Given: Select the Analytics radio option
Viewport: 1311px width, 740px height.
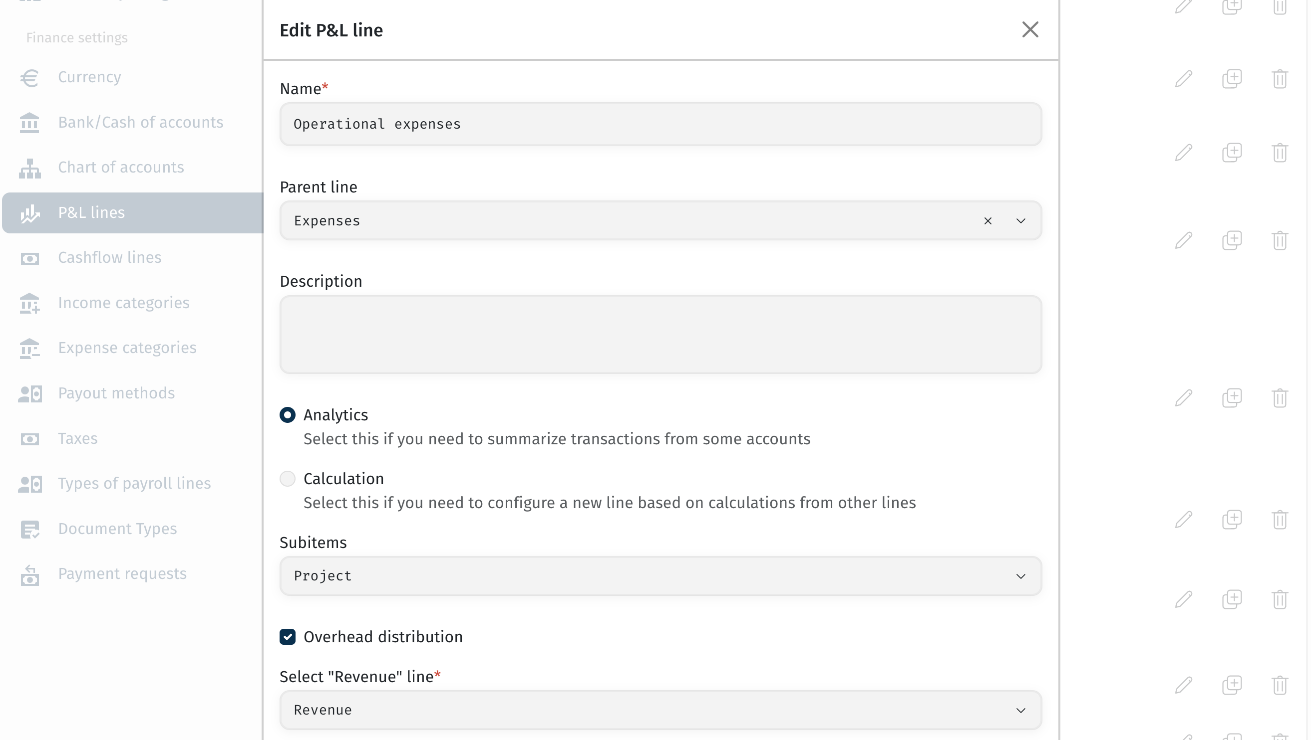Looking at the screenshot, I should coord(288,415).
